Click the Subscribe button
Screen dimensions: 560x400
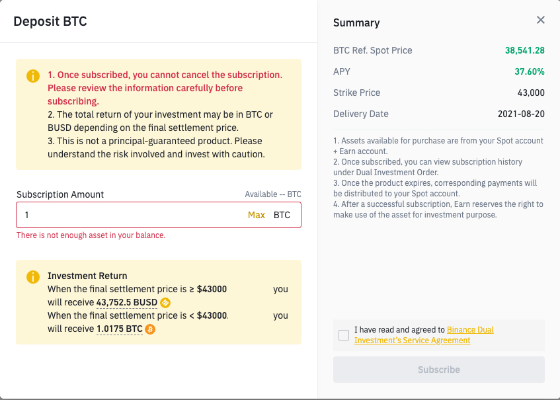(439, 370)
